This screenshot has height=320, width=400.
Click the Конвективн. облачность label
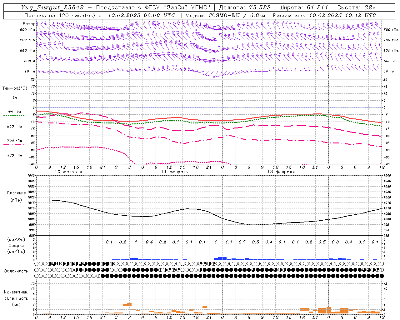pos(16,295)
